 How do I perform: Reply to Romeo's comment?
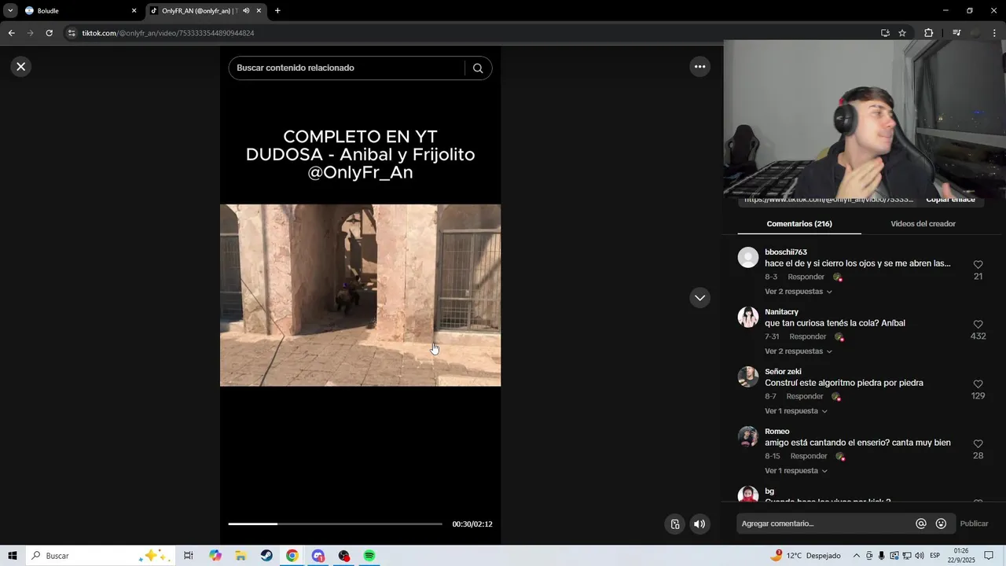(808, 456)
